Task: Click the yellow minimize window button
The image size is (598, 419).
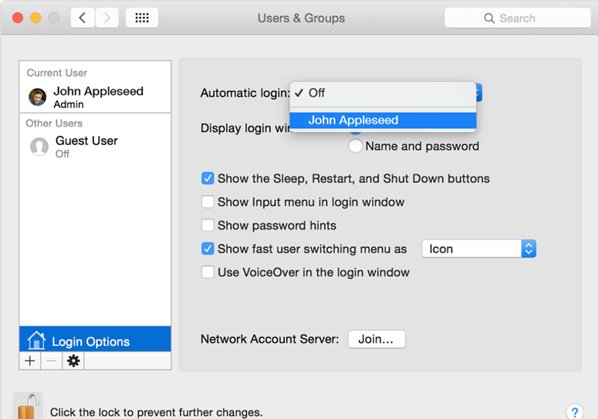Action: (35, 18)
